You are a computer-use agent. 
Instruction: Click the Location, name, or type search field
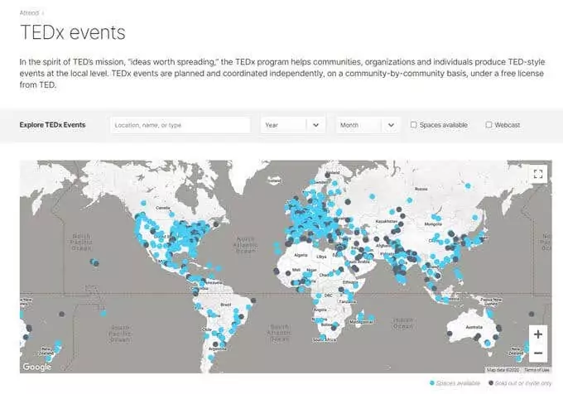[180, 125]
